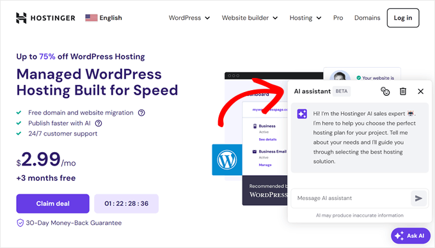This screenshot has width=435, height=248.
Task: Click the Log in button
Action: coord(403,18)
